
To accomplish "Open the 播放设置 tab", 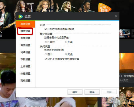I will coord(25,31).
